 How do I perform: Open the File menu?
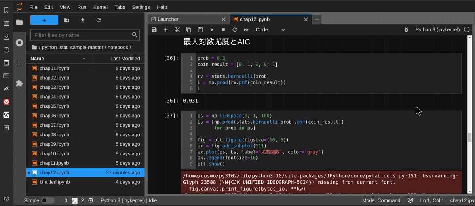(34, 7)
